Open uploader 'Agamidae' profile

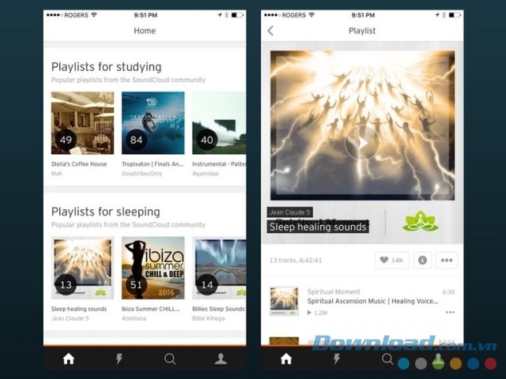coord(206,174)
